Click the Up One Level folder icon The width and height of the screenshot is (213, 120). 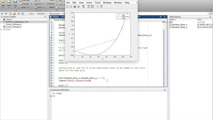coord(10,14)
